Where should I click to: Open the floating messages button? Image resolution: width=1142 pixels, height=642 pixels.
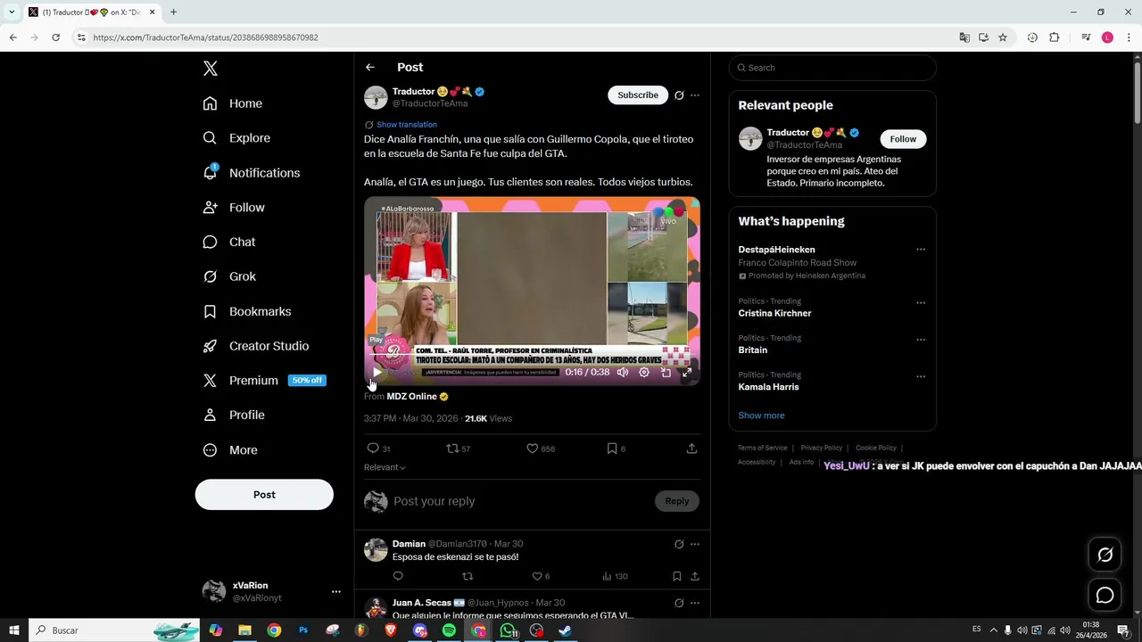[x=1105, y=596]
